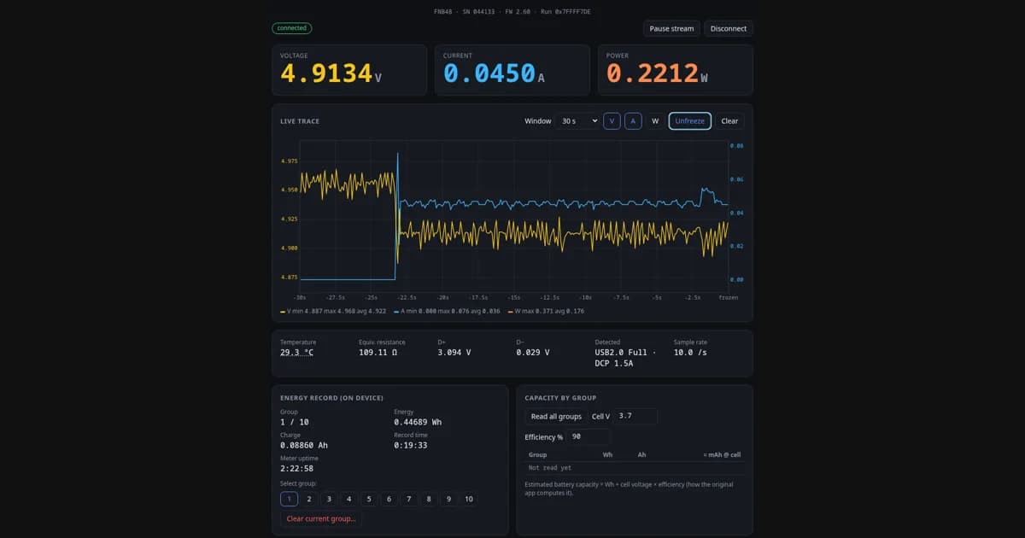This screenshot has height=538, width=1025.
Task: Click Read all groups
Action: (556, 417)
